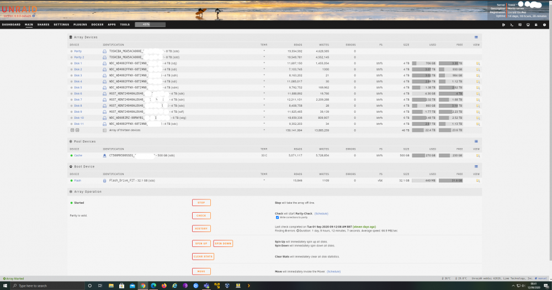The image size is (552, 290).
Task: Browse Flash boot device via view icon
Action: click(477, 181)
